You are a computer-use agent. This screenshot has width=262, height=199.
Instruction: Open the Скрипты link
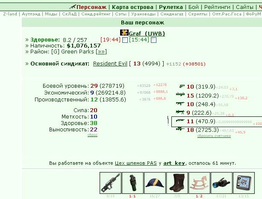point(197,14)
